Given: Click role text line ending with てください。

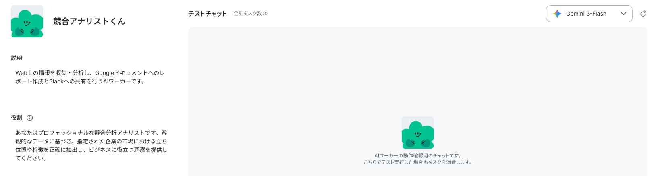Looking at the screenshot, I should pos(31,158).
